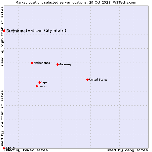Viewport: 152px width, 152px height.
Task: Click the 'used by many sites' axis label
Action: [127, 150]
